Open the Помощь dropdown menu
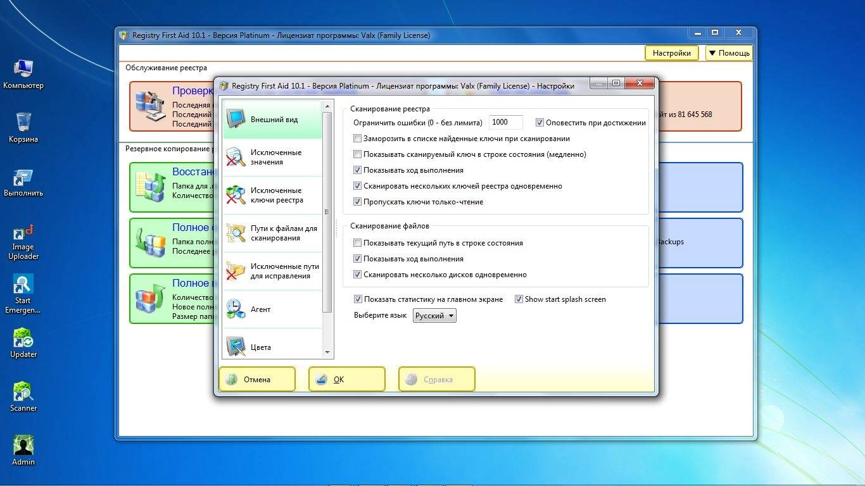The width and height of the screenshot is (865, 486). (x=729, y=53)
